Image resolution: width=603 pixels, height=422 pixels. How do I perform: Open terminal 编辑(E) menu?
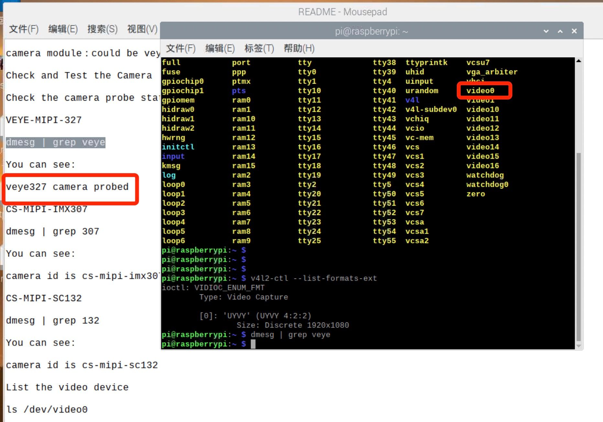coord(220,49)
